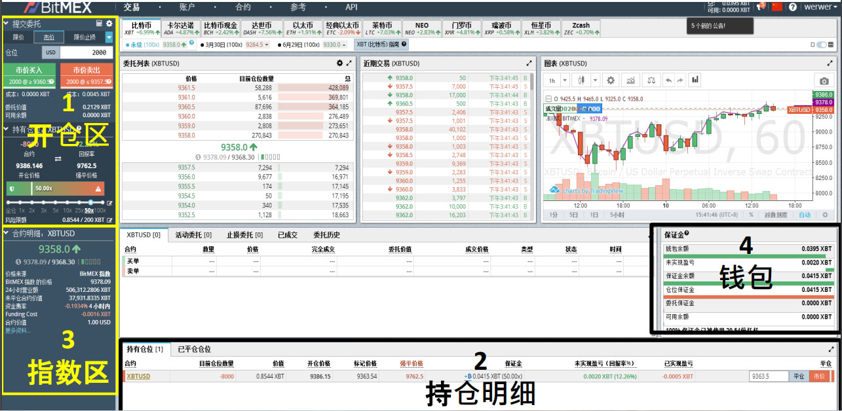Redo the chart action
Image resolution: width=842 pixels, height=411 pixels.
(679, 80)
